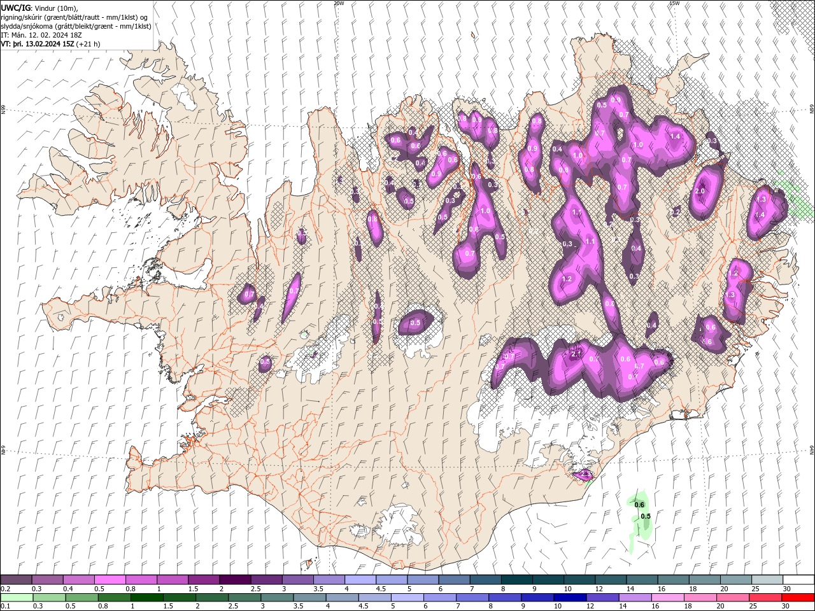Select the bright pink 0.5 snow legend swatch
This screenshot has height=611, width=815.
pos(110,580)
